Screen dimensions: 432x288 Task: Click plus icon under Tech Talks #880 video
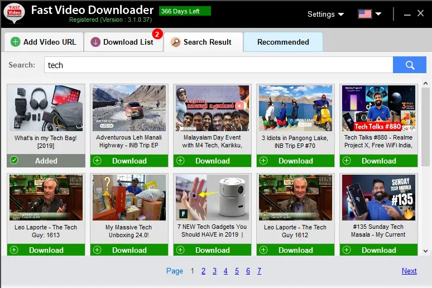coord(347,161)
